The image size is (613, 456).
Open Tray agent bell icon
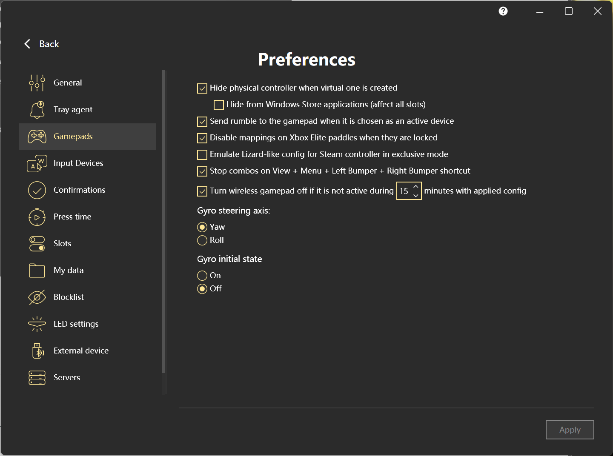[37, 110]
